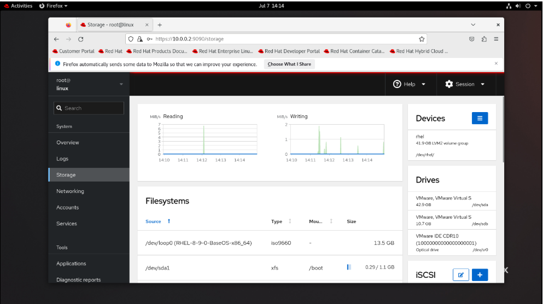Reload the Storage page
This screenshot has width=543, height=304.
(81, 39)
